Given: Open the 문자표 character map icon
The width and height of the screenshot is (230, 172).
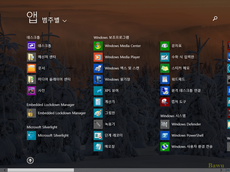Looking at the screenshot, I should click(x=165, y=46).
